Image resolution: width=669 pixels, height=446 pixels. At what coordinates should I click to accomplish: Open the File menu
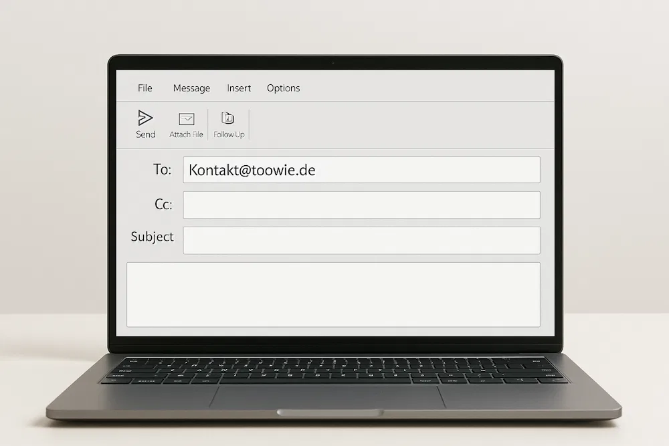tap(145, 88)
